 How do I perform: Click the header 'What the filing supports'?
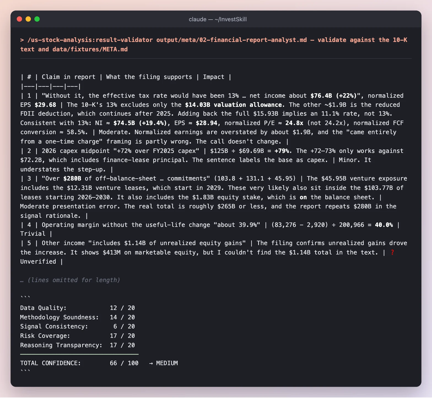tap(149, 77)
